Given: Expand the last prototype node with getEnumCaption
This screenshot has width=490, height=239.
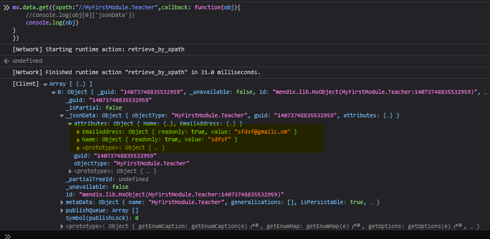Looking at the screenshot, I should coord(62,226).
